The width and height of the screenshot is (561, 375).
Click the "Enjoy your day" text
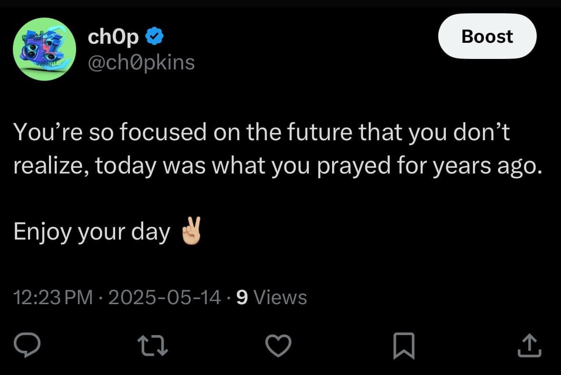[x=92, y=232]
